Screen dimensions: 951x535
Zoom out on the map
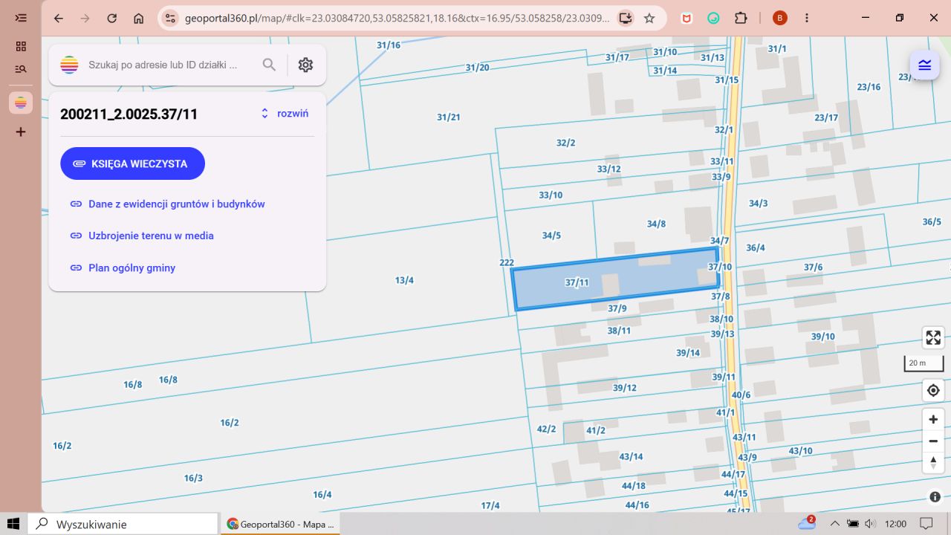[x=933, y=441]
